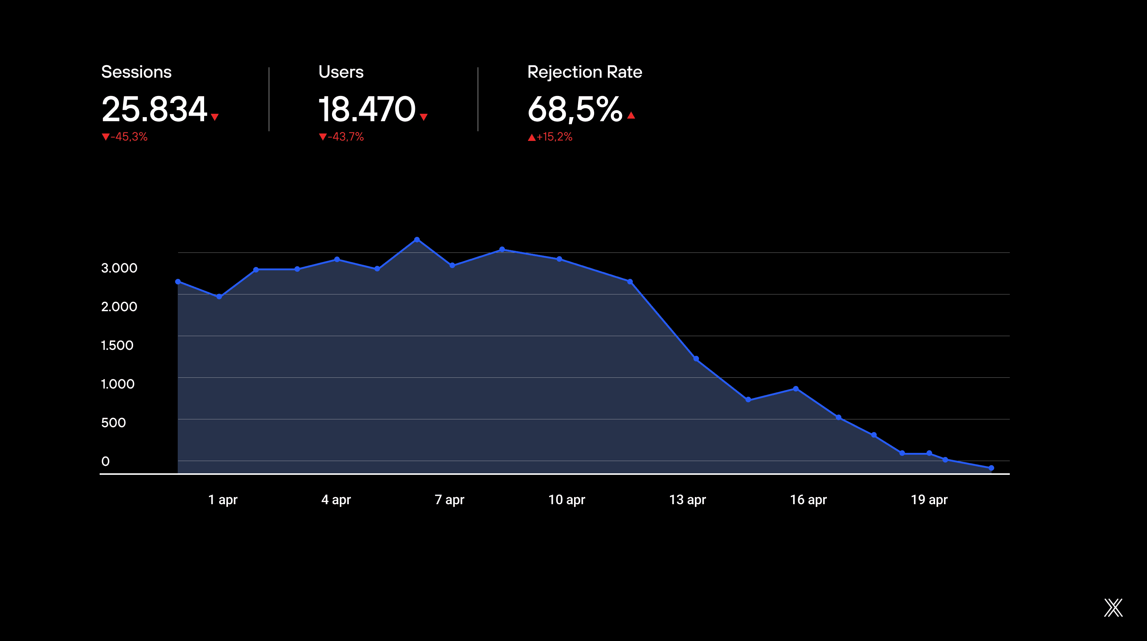
Task: Click the 1 apr axis label
Action: pyautogui.click(x=223, y=500)
